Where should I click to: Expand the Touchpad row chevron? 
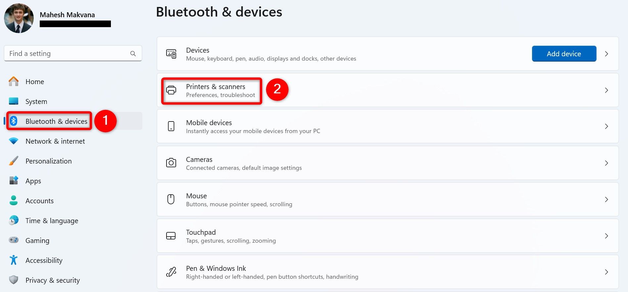pos(606,236)
